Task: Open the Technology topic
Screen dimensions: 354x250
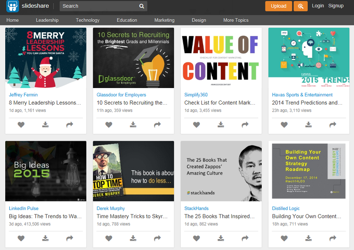Action: click(87, 20)
